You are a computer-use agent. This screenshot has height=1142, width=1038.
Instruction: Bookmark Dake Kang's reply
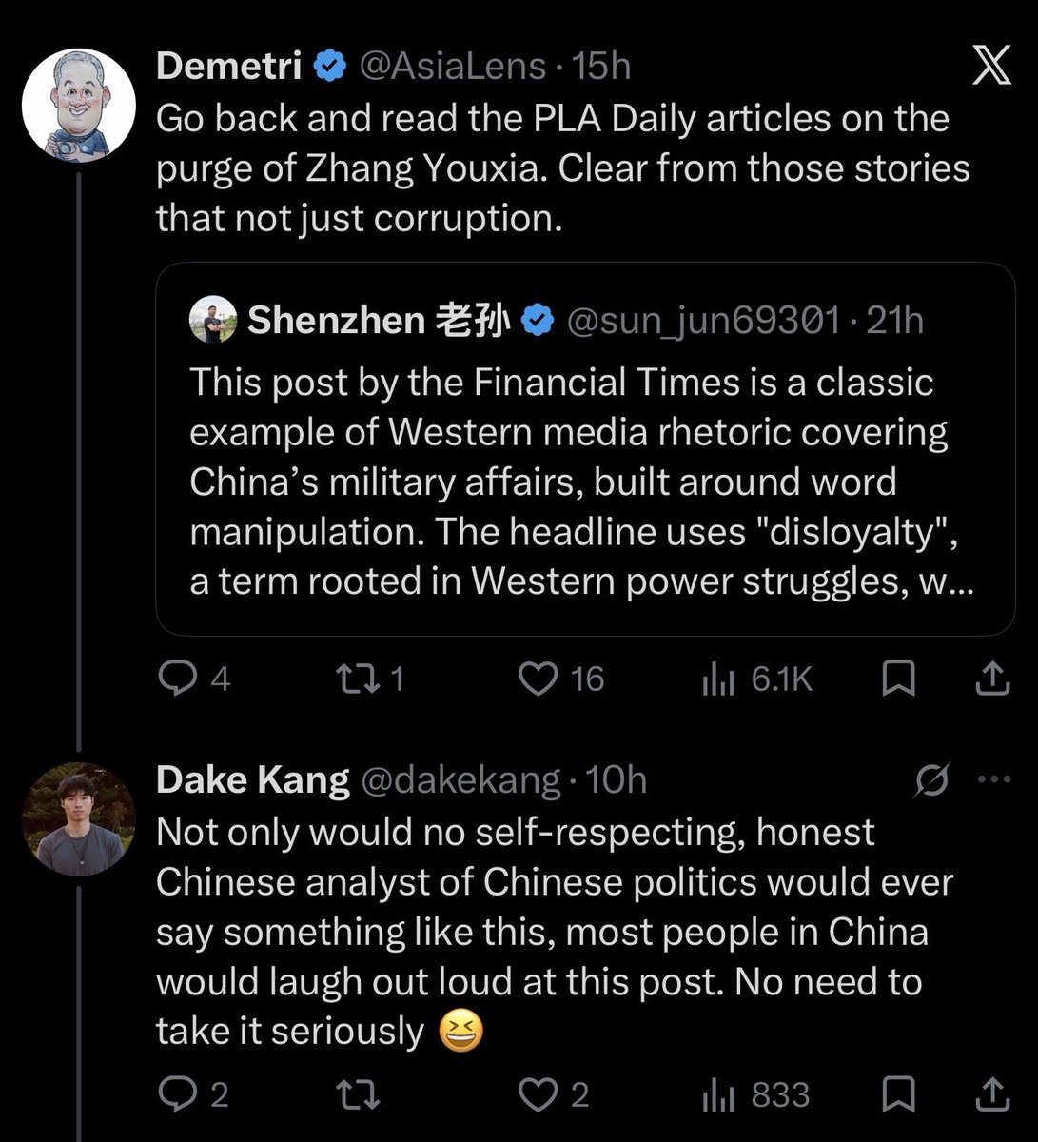(x=899, y=1094)
